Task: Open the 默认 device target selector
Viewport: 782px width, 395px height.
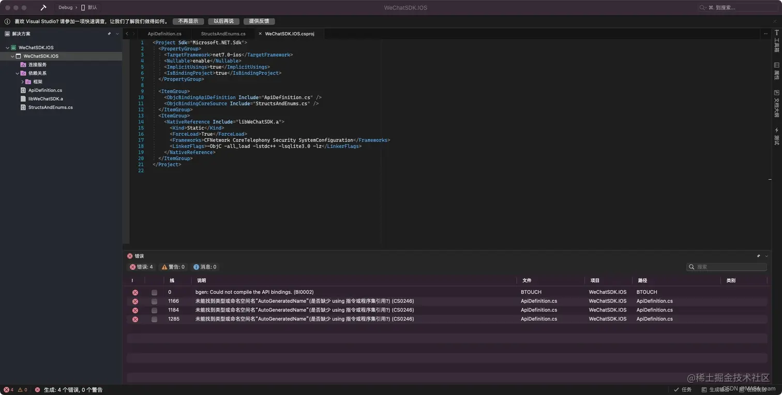Action: (x=89, y=8)
